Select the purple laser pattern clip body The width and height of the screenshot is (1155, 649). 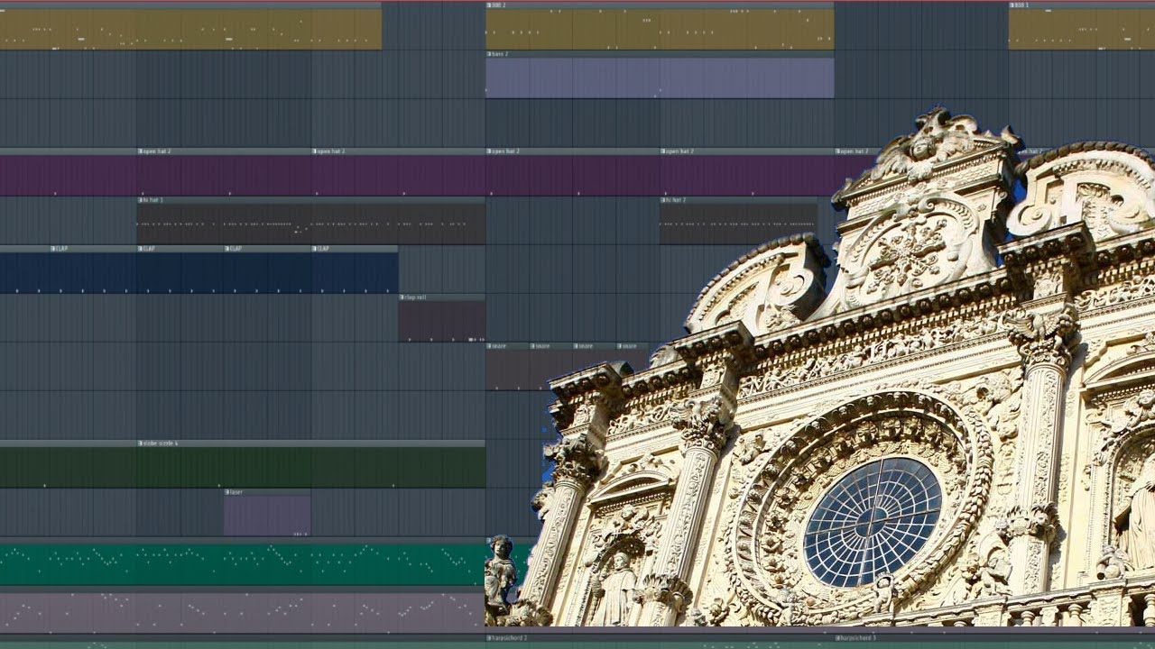tap(267, 516)
